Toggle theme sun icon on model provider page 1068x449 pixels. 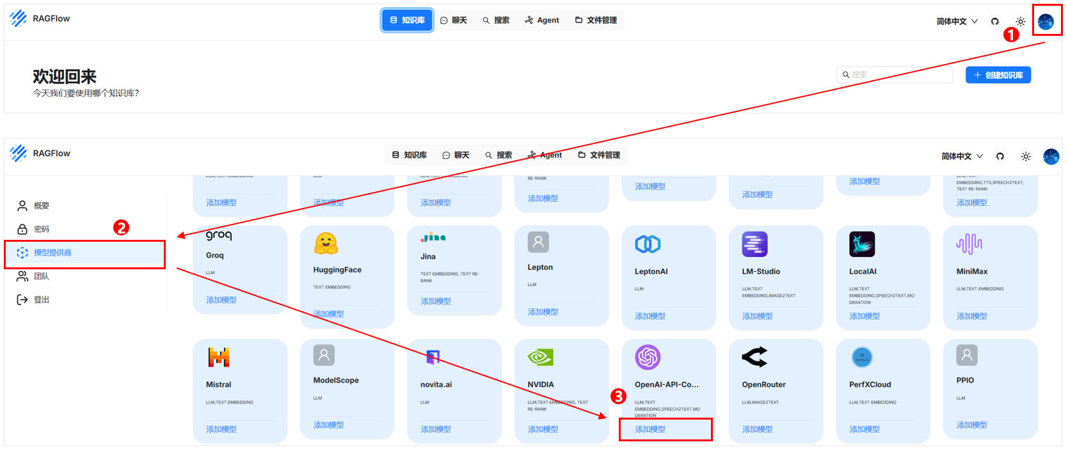[x=1026, y=156]
